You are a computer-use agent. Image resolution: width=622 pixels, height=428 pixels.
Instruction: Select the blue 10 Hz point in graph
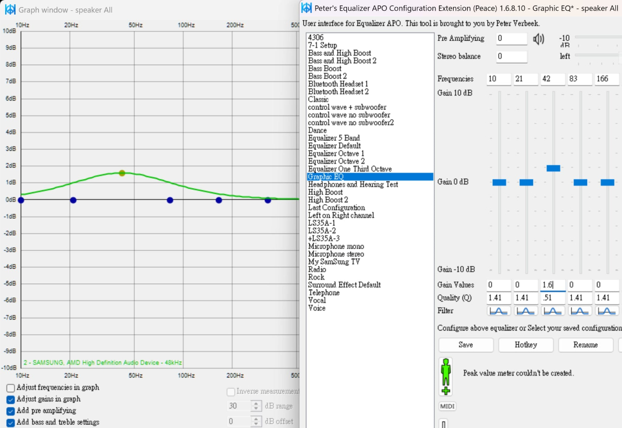[x=21, y=200]
